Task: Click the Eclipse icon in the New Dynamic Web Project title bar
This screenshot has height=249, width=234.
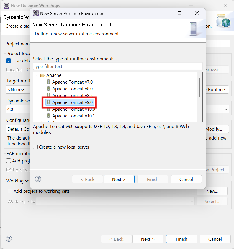Action: pos(6,6)
